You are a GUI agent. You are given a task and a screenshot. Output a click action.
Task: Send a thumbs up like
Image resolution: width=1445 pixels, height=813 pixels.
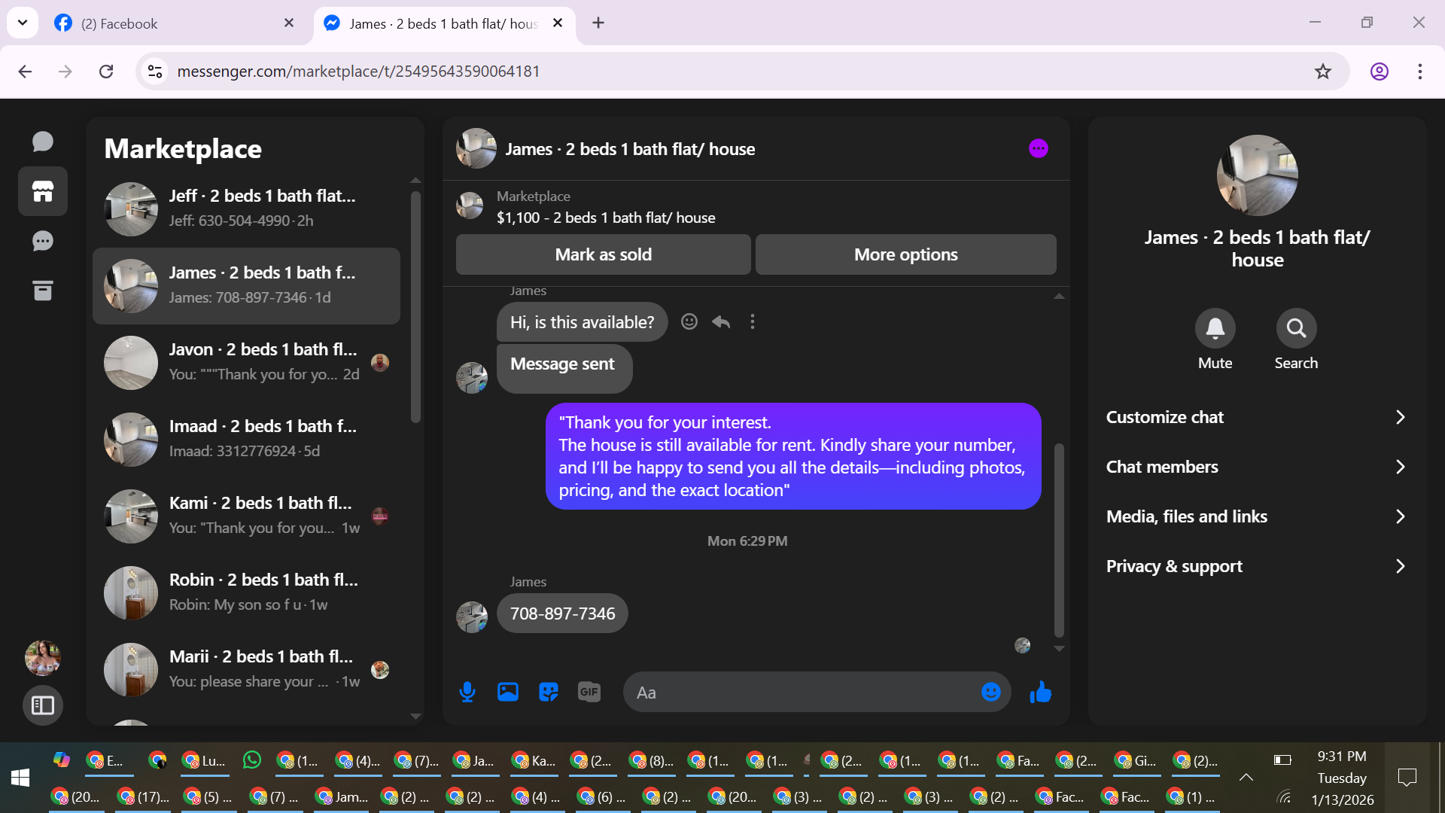[x=1040, y=692]
